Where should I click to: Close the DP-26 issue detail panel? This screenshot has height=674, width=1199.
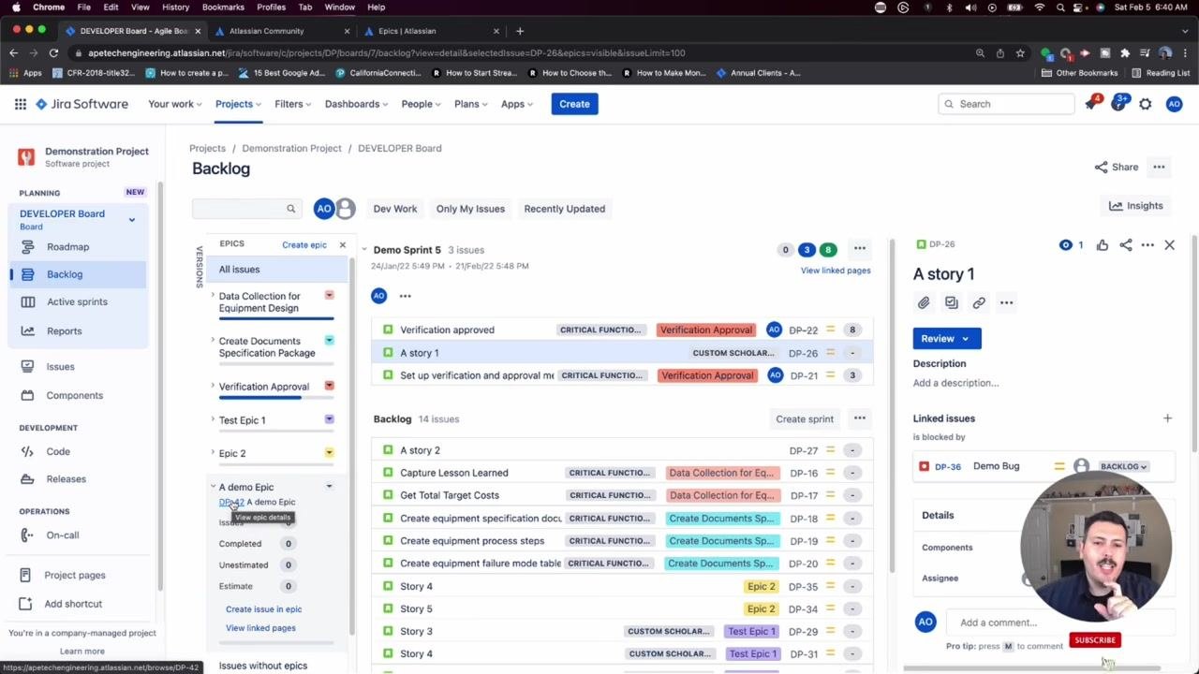[1169, 245]
